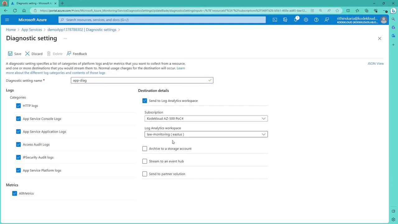Go to App Services breadcrumb

[32, 30]
